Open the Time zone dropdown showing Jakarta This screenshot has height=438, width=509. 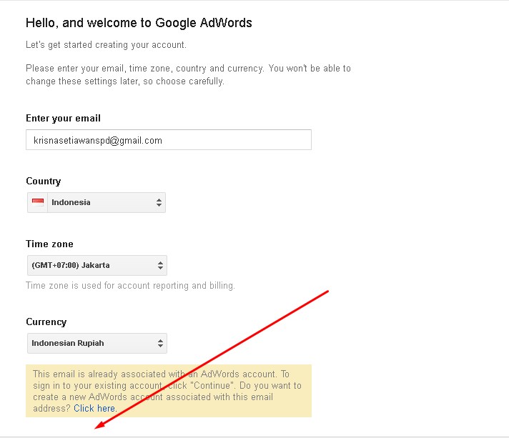click(97, 265)
